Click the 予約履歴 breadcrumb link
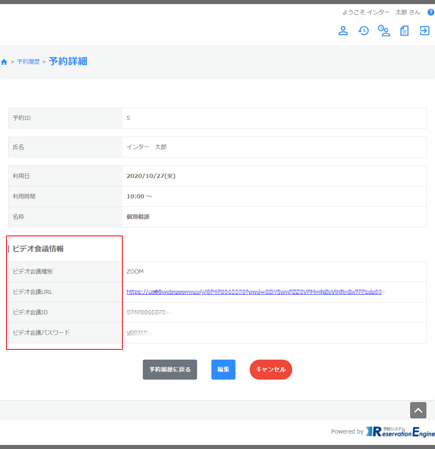The image size is (435, 449). point(28,62)
